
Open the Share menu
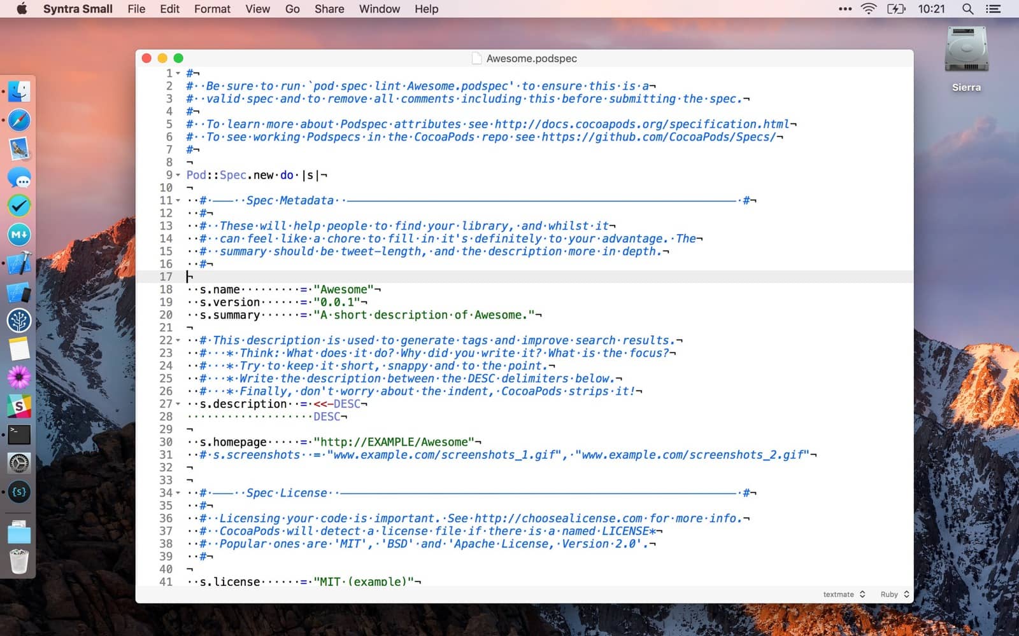tap(329, 9)
